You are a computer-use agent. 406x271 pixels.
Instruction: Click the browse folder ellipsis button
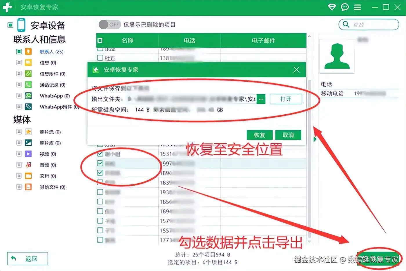261,99
